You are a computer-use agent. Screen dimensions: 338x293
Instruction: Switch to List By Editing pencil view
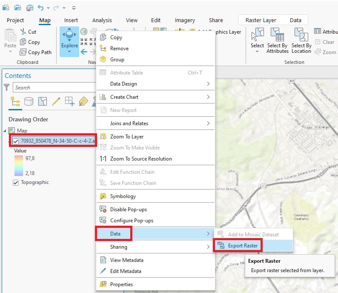56,101
